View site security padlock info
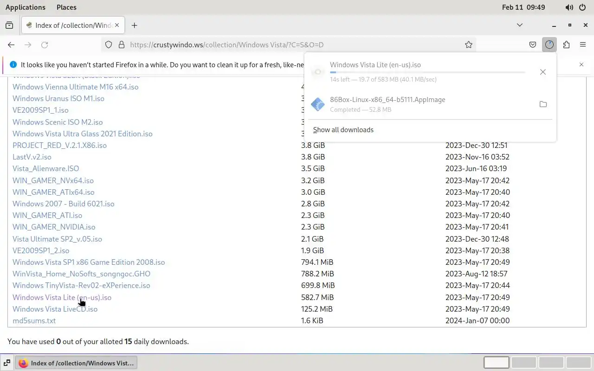This screenshot has width=594, height=371. pos(122,45)
